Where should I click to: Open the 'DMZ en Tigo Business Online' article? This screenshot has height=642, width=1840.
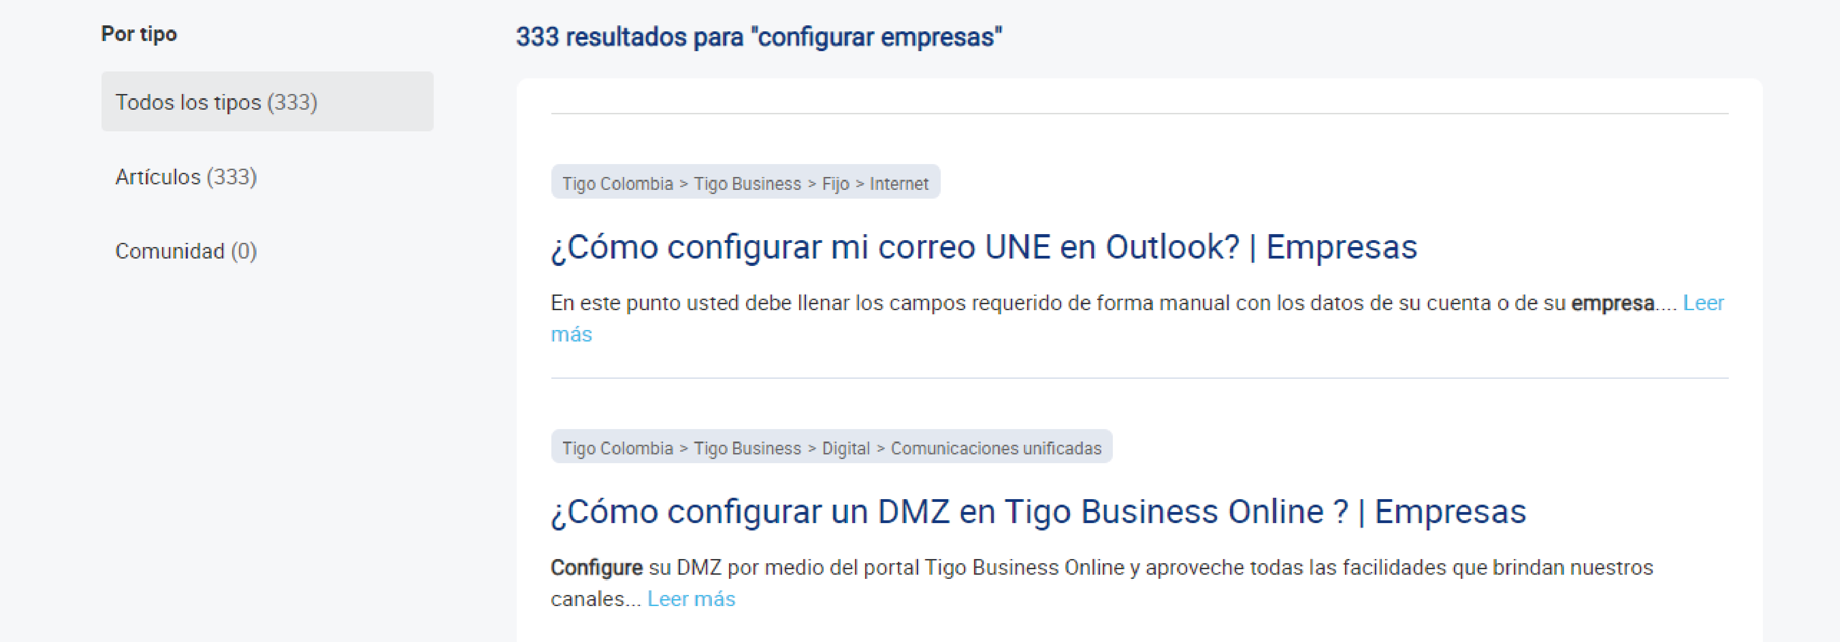click(1038, 512)
